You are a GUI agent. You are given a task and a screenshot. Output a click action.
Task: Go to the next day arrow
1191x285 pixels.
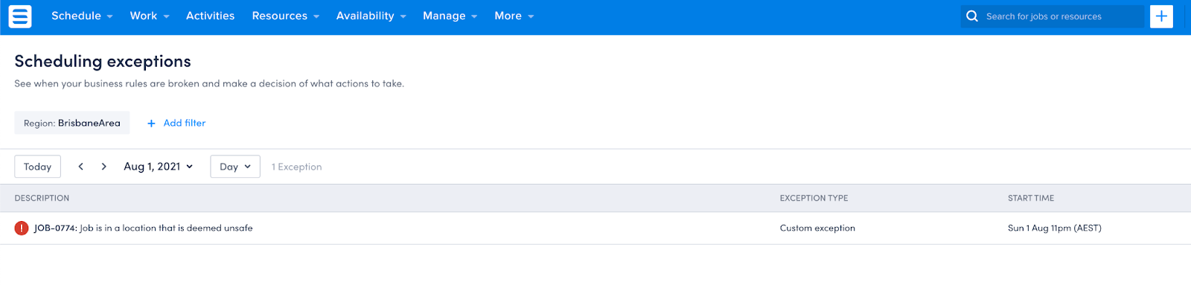tap(104, 167)
